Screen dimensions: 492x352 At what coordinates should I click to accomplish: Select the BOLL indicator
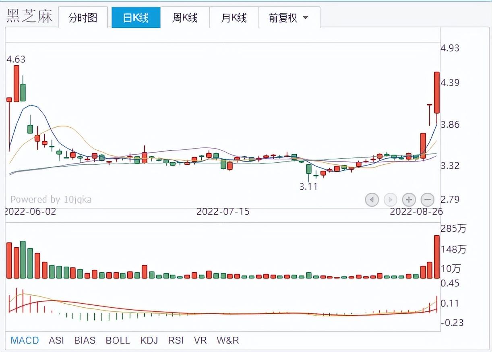click(x=118, y=340)
